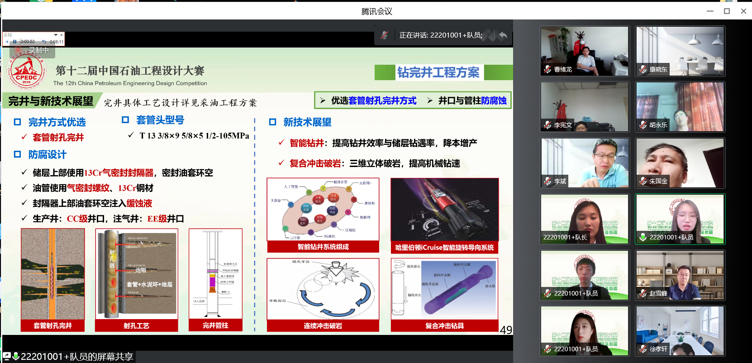Close the small recording toolbar
Image resolution: width=752 pixels, height=363 pixels.
pyautogui.click(x=62, y=35)
